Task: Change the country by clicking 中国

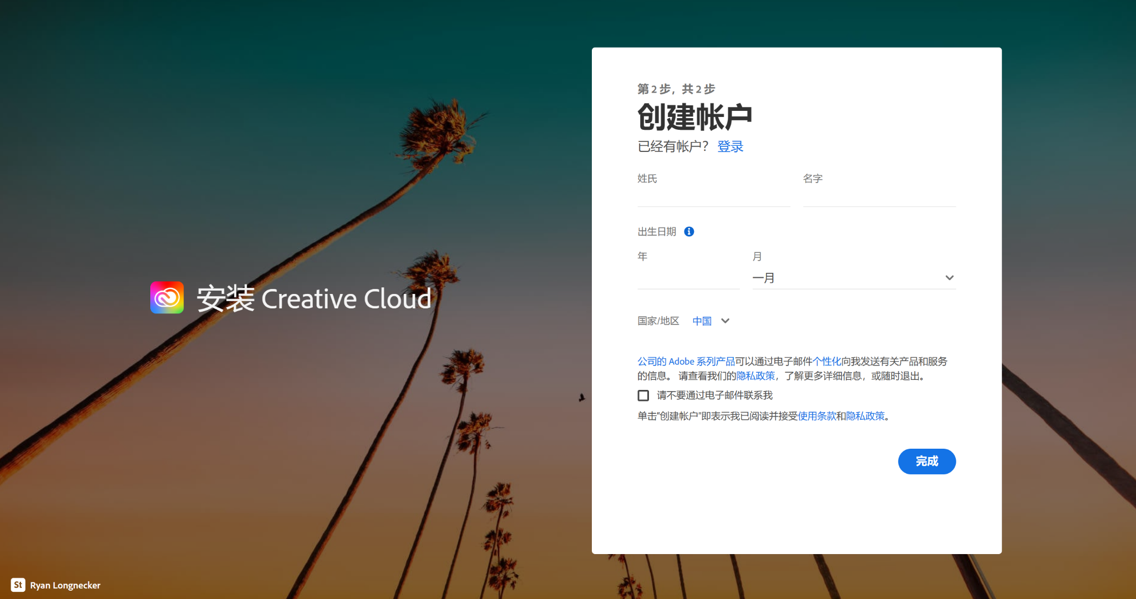Action: point(702,321)
